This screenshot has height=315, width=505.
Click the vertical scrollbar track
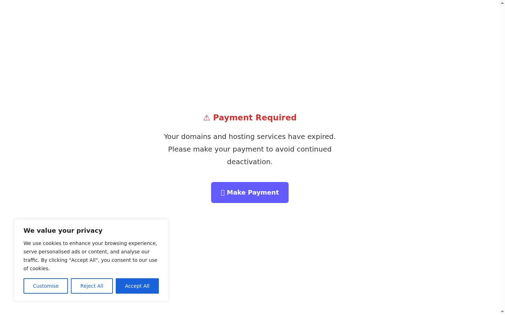502,157
